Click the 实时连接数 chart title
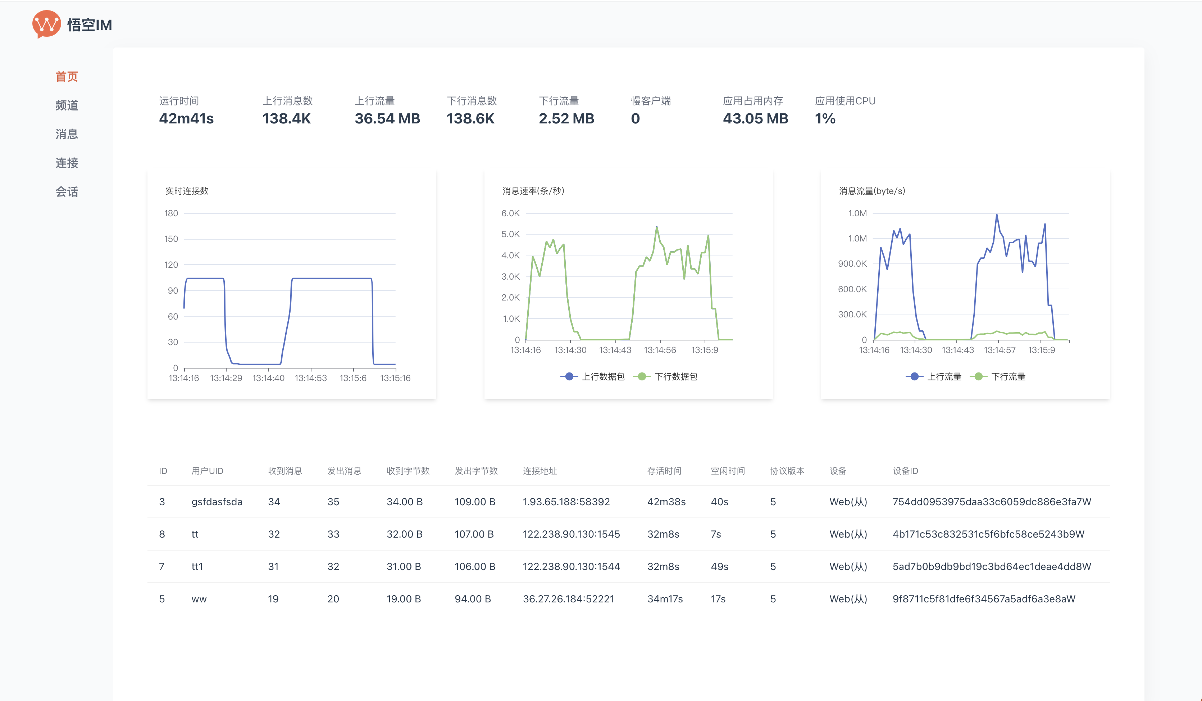Viewport: 1202px width, 701px height. coord(187,191)
